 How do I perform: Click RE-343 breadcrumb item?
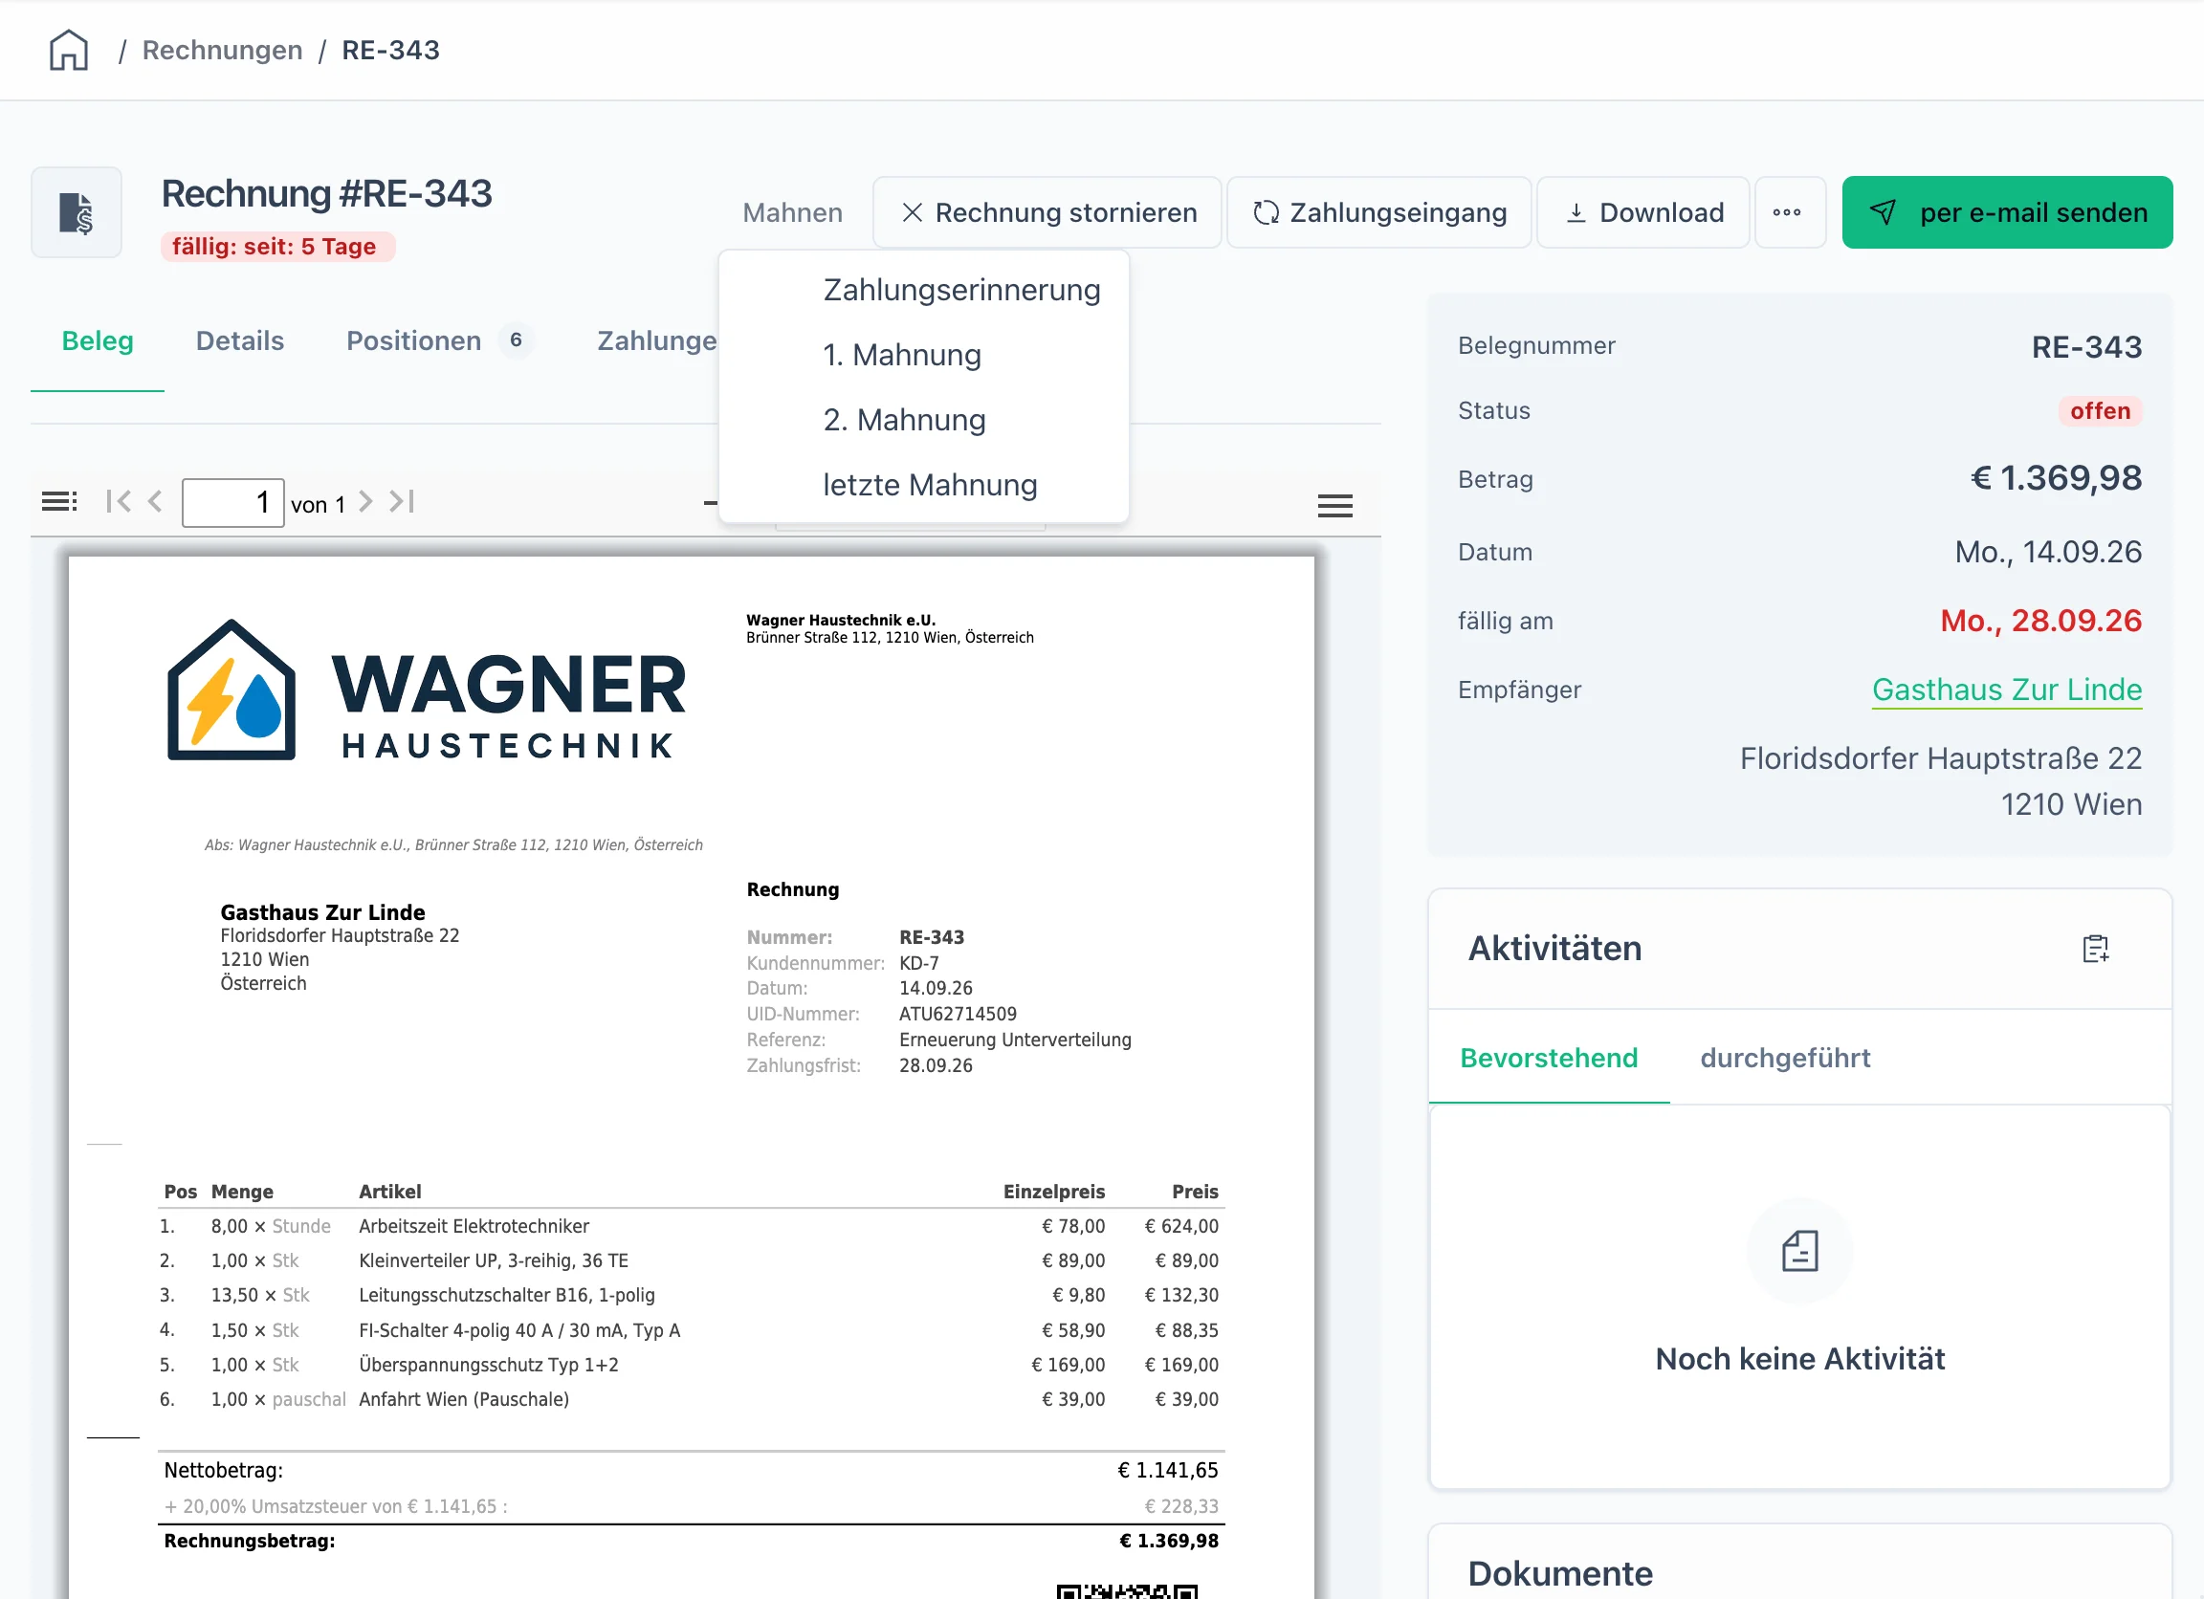click(x=390, y=50)
